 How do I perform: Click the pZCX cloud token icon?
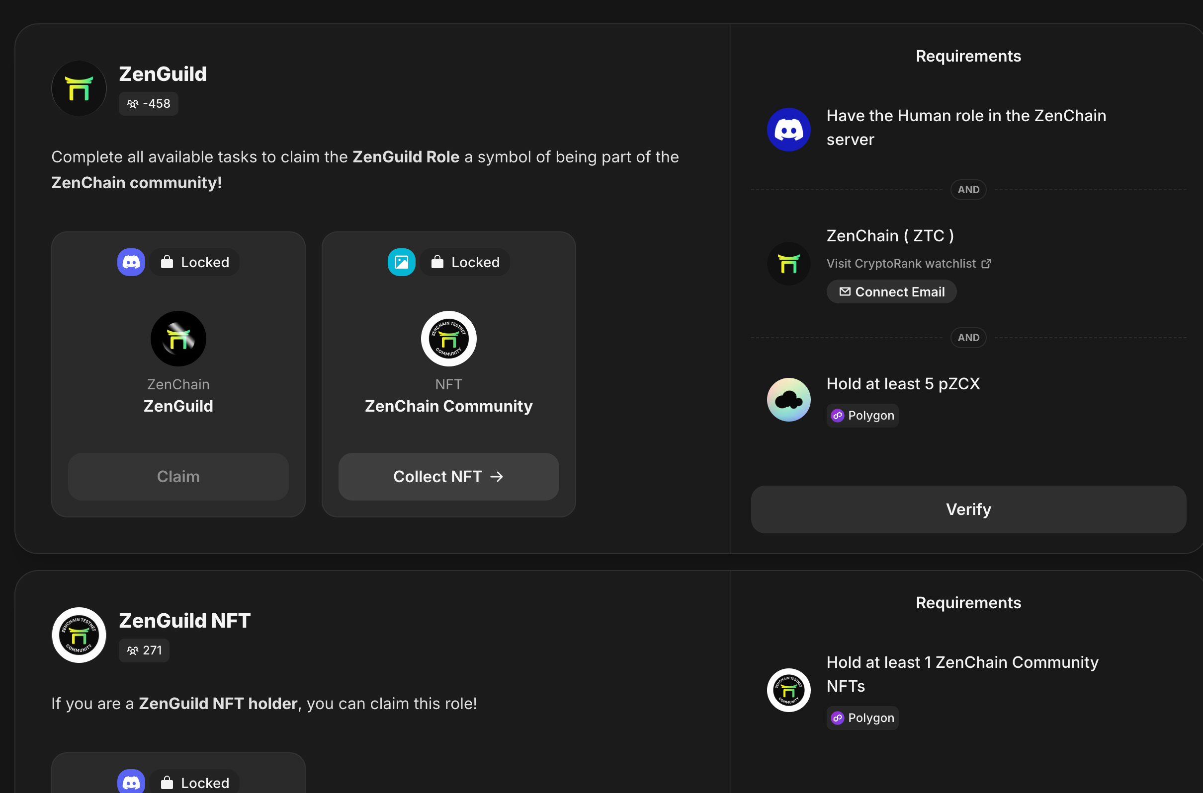tap(788, 400)
